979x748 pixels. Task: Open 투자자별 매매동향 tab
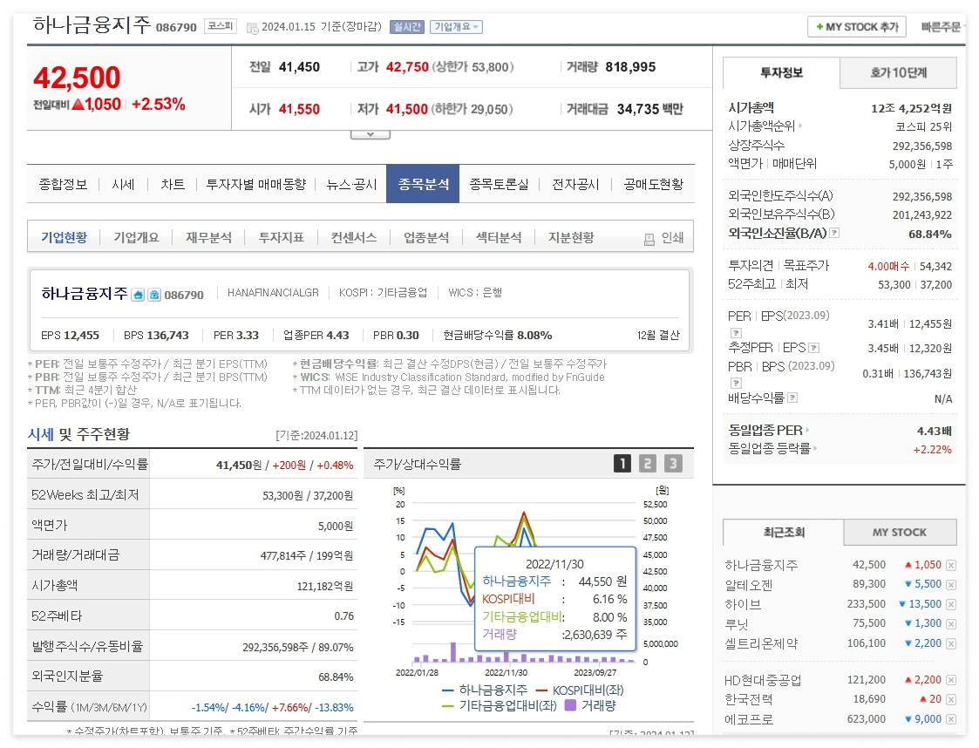pyautogui.click(x=256, y=184)
